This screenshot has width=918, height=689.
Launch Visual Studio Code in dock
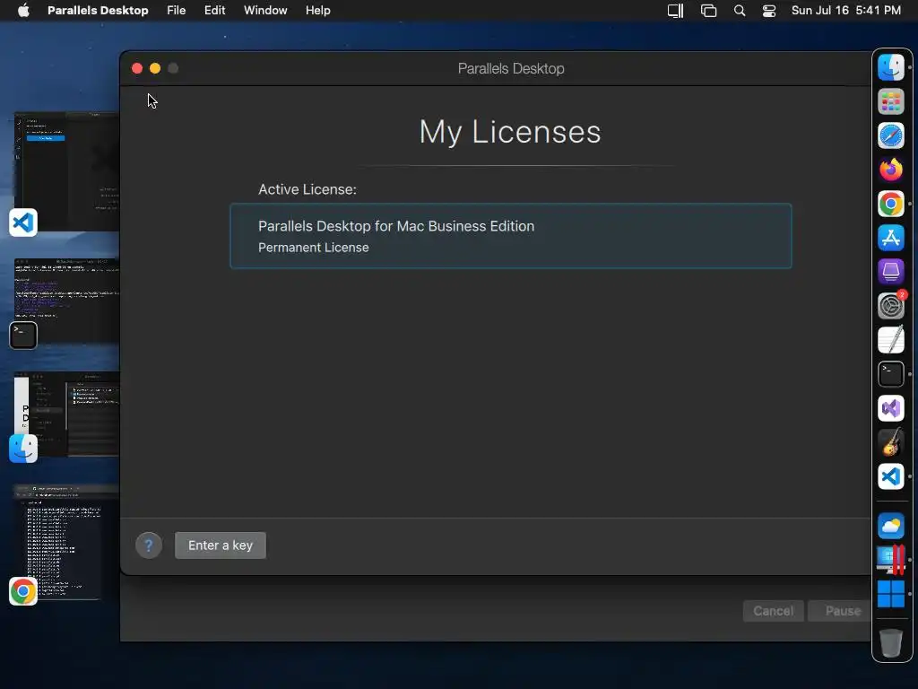click(x=890, y=476)
